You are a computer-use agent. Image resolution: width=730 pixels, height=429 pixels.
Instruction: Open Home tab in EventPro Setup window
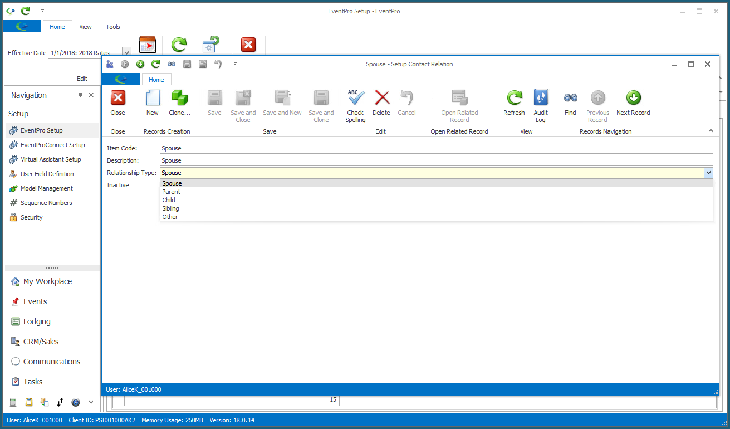tap(57, 27)
